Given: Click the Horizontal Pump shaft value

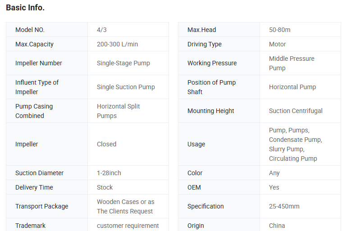Looking at the screenshot, I should (x=292, y=87).
